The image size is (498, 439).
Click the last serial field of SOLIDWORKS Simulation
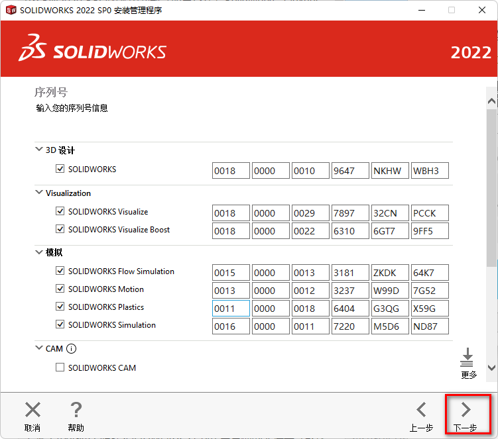point(430,326)
